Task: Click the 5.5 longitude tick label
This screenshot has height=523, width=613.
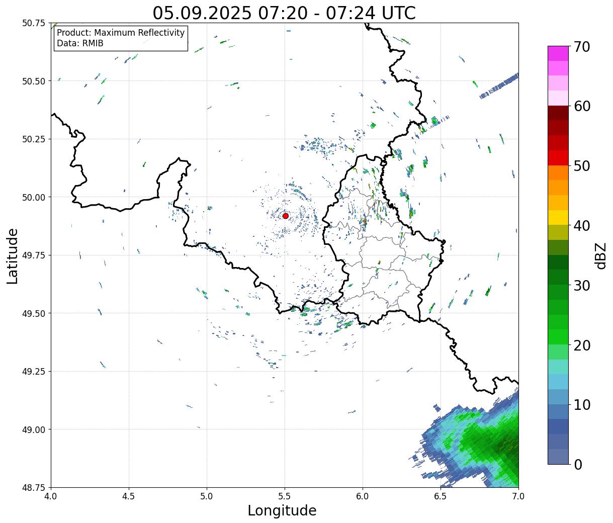Action: (x=285, y=496)
